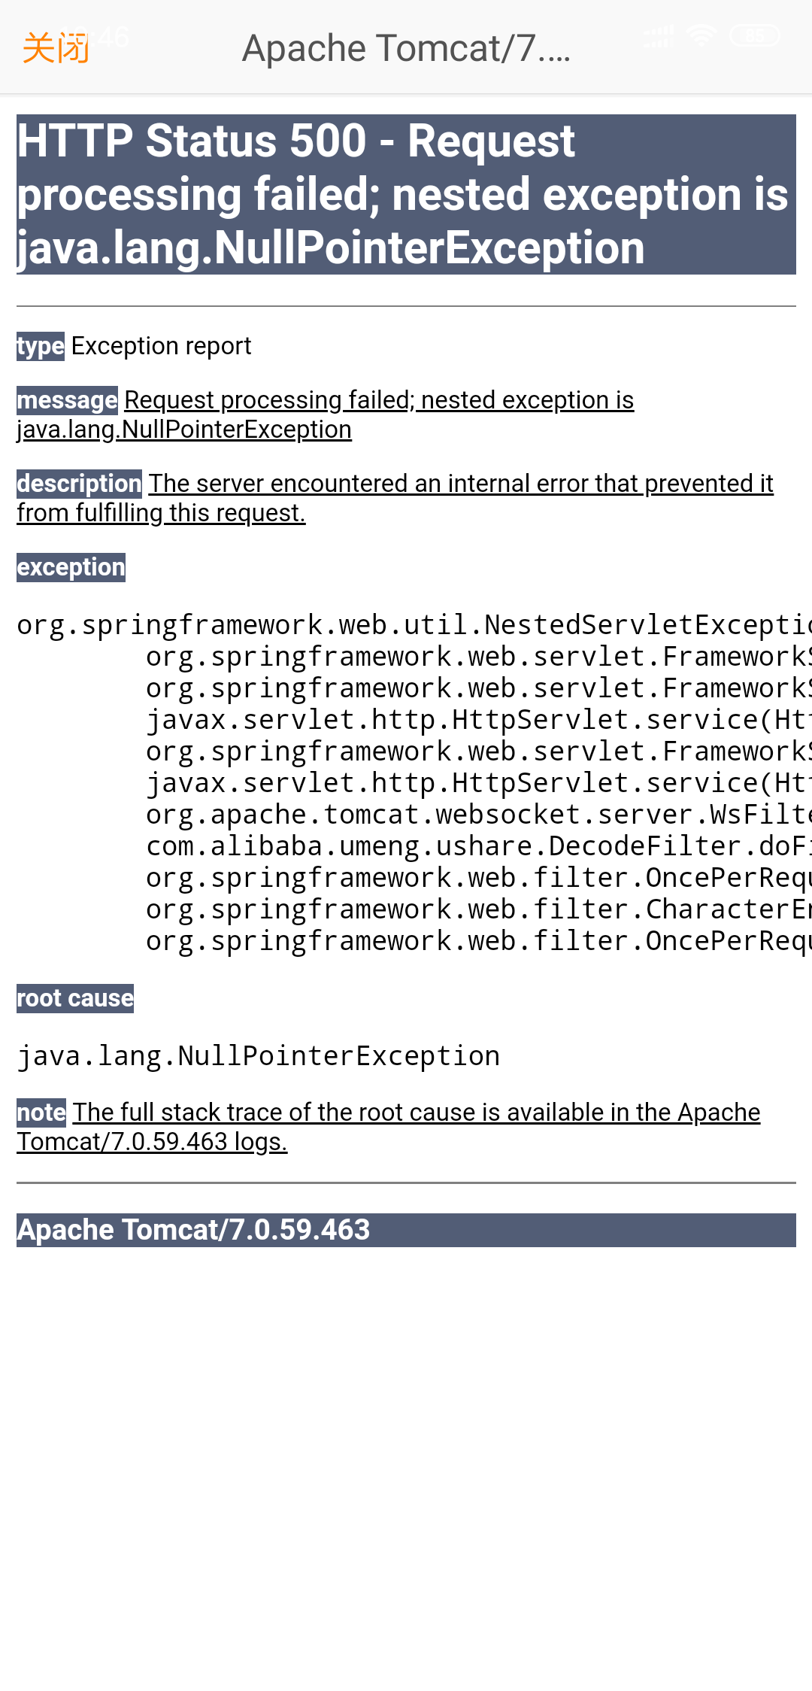Tap the 'message' label badge
Screen dimensions: 812x1691
click(x=67, y=400)
